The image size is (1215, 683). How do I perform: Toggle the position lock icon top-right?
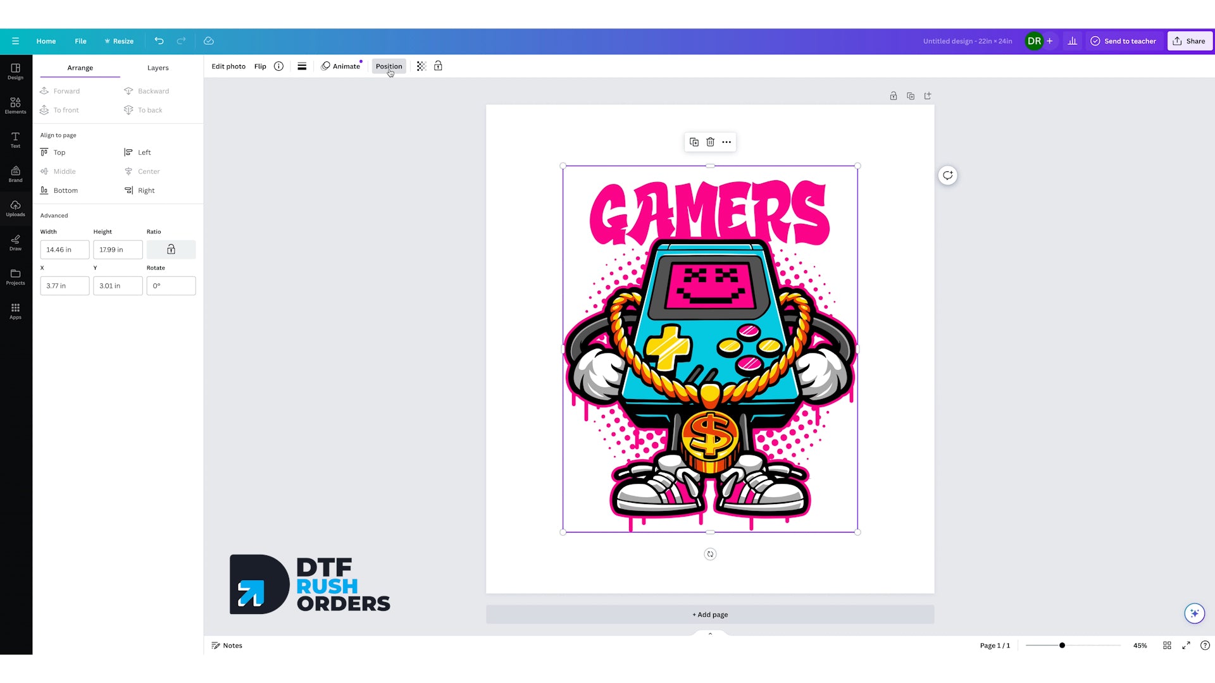pos(893,95)
